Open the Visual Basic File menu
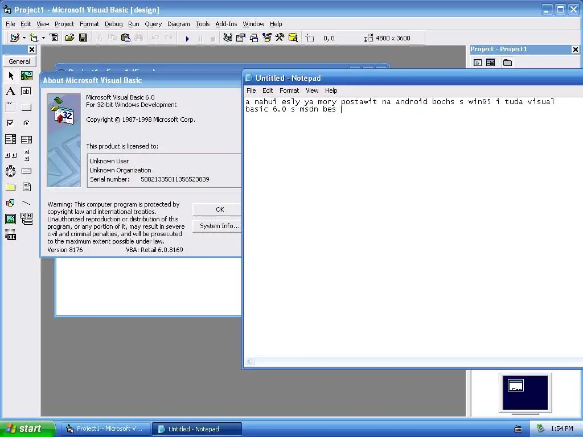 click(x=10, y=24)
